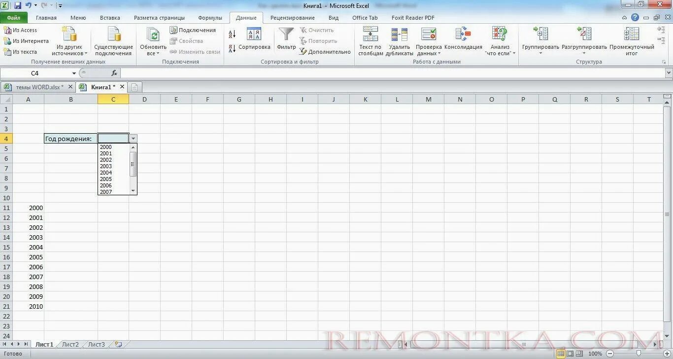
Task: Import data using Из Access
Action: click(21, 30)
